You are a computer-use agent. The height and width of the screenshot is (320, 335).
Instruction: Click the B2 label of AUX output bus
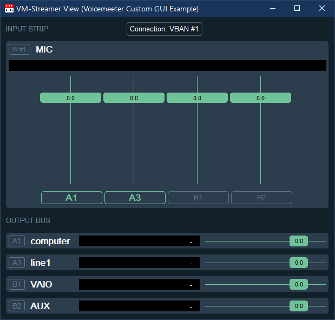click(x=17, y=306)
